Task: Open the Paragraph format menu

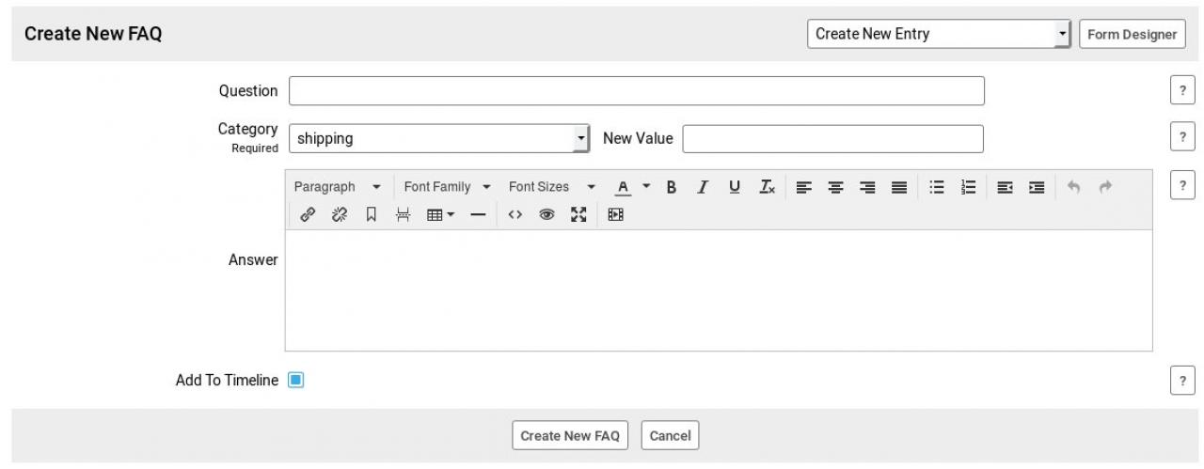Action: 337,187
